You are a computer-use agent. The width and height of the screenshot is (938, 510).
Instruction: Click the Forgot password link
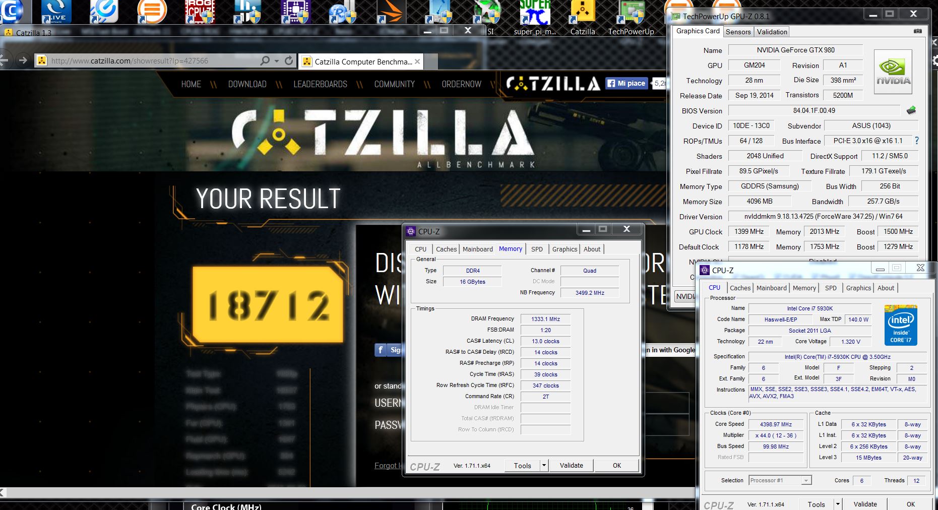388,465
